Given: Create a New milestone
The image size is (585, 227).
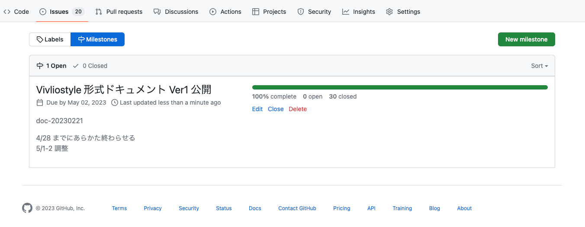Looking at the screenshot, I should (x=527, y=39).
